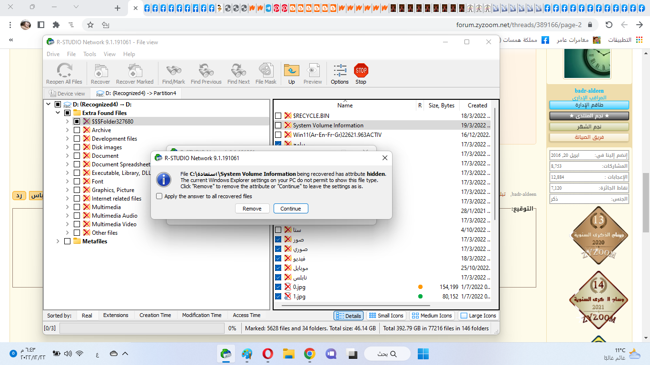Image resolution: width=650 pixels, height=365 pixels.
Task: Click the Wi-Fi icon in system tray
Action: pyautogui.click(x=79, y=354)
